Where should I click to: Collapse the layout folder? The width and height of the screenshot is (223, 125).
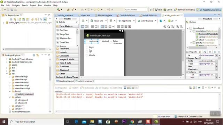(x=10, y=91)
